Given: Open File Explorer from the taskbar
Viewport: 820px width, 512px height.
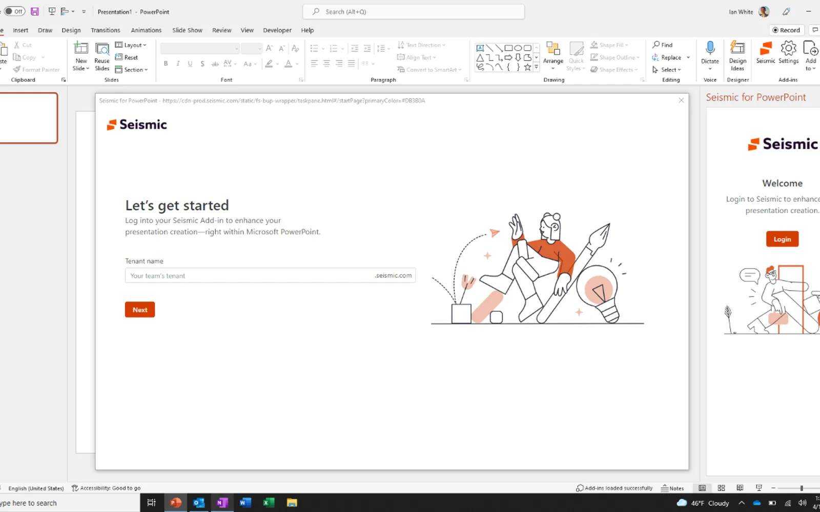Looking at the screenshot, I should (x=292, y=503).
